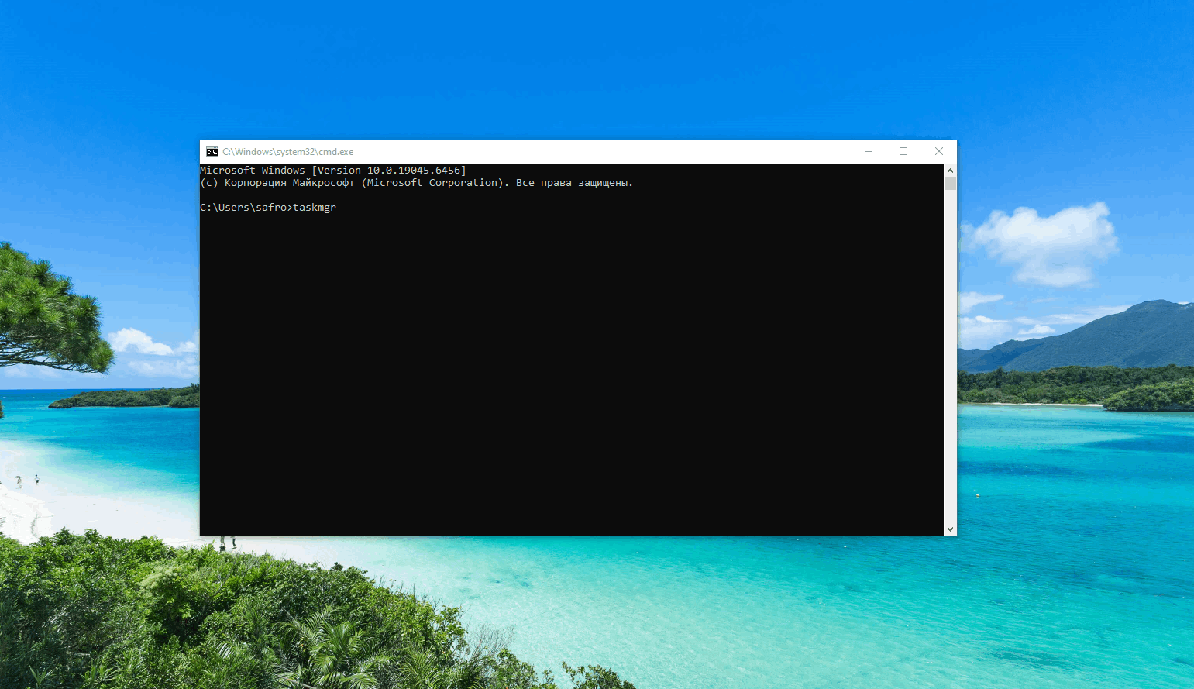
Task: Click the console scrollbar thumb
Action: (x=950, y=184)
